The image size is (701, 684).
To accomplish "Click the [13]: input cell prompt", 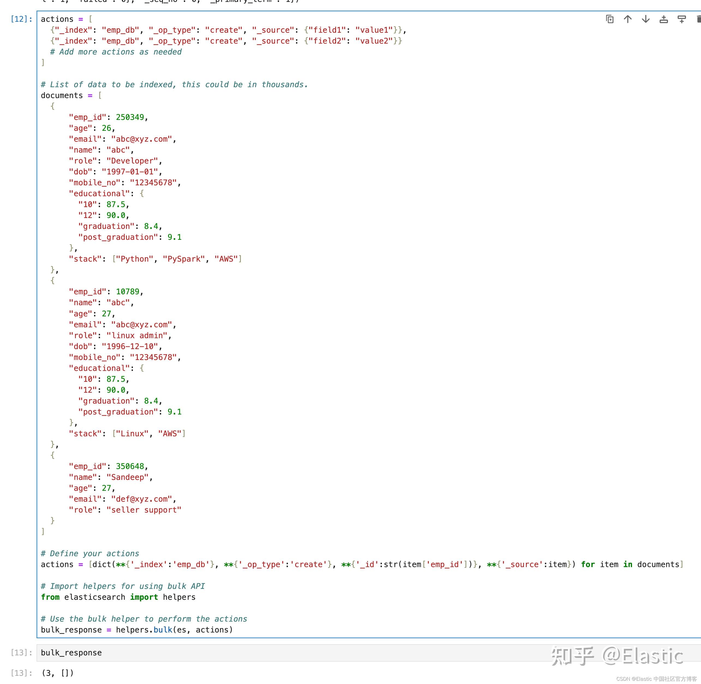I will (x=22, y=652).
